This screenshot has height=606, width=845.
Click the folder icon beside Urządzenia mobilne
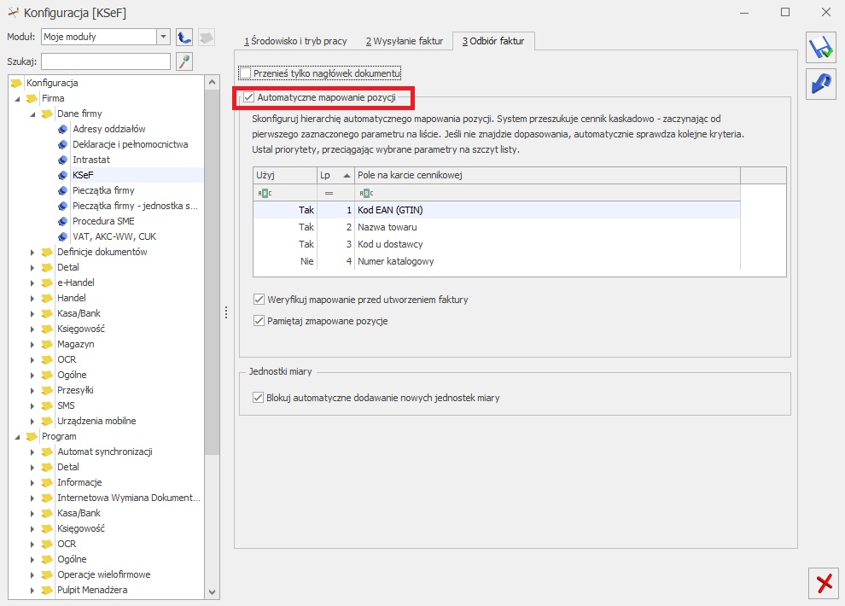pos(48,422)
